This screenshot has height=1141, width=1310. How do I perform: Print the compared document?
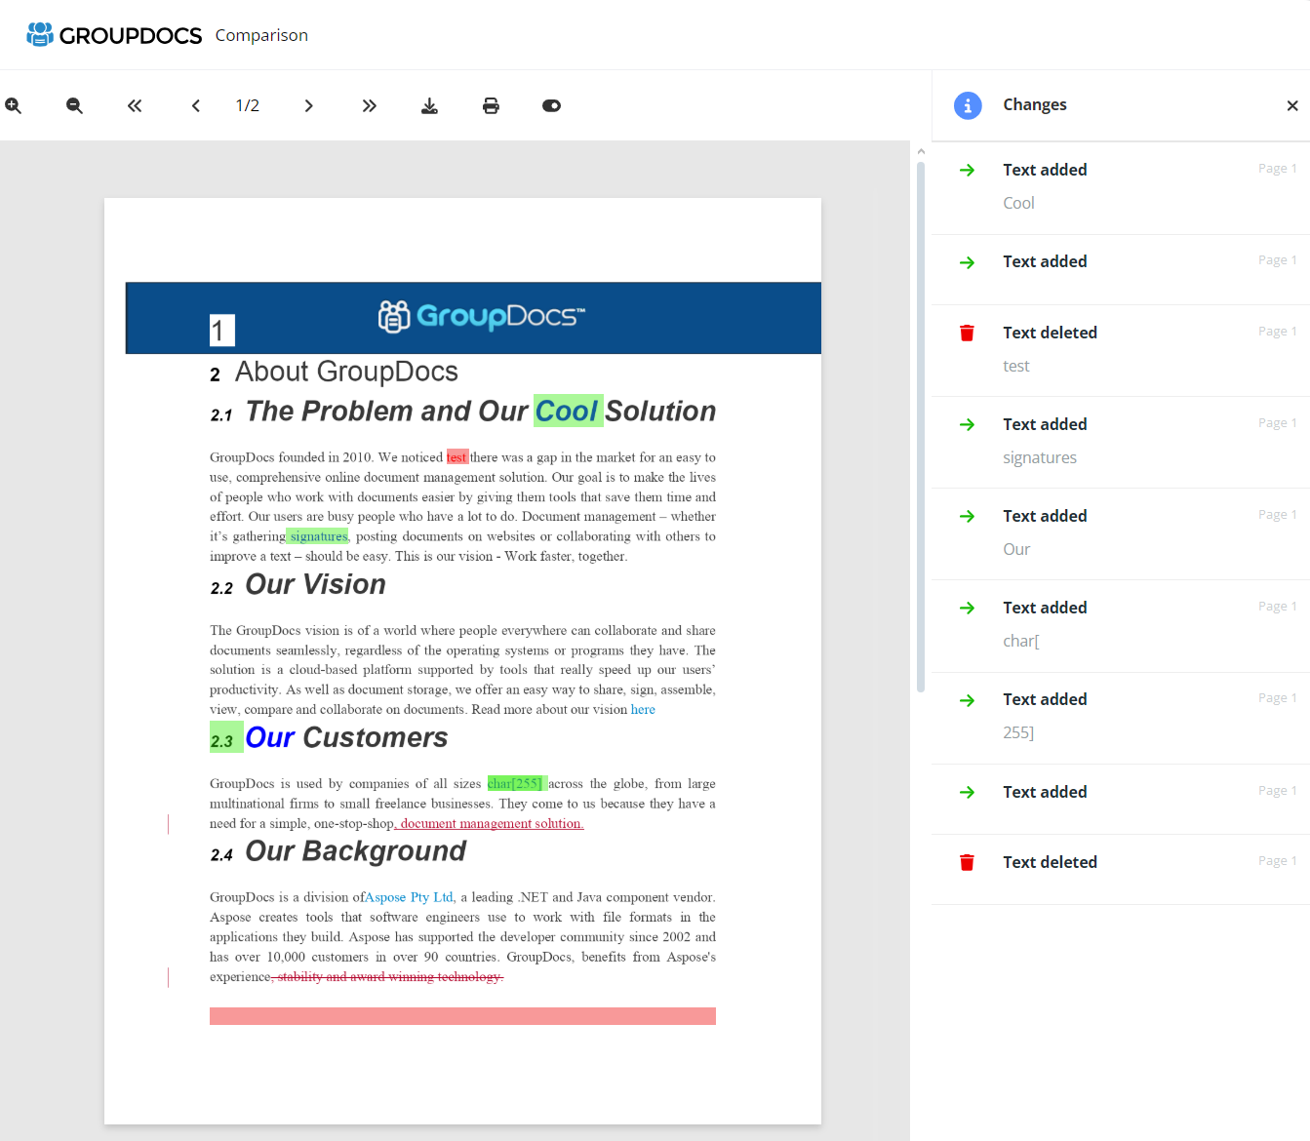coord(491,105)
